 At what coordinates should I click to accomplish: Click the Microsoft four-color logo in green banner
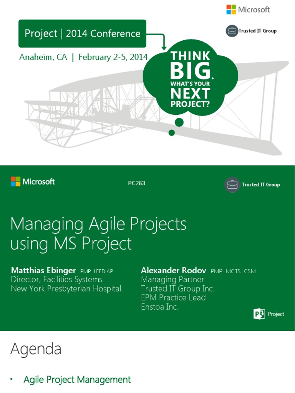15,182
